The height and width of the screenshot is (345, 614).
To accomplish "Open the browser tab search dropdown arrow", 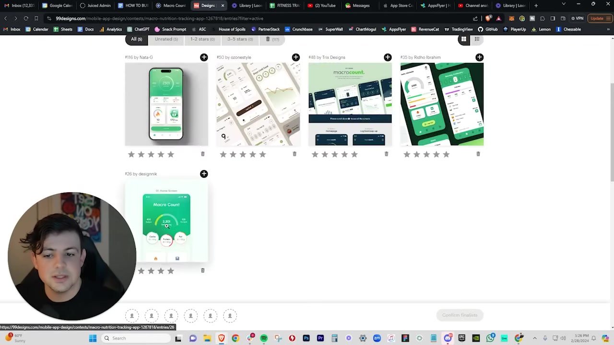I will click(x=564, y=4).
